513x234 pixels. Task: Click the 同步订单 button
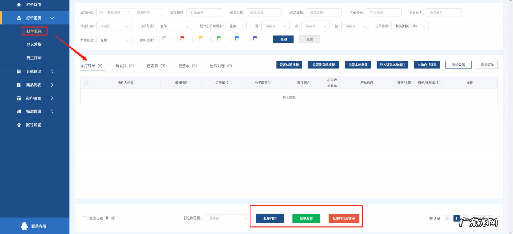(487, 64)
